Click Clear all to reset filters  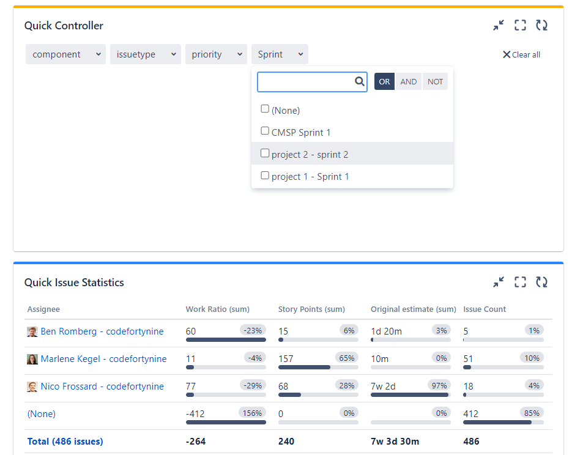tap(521, 54)
